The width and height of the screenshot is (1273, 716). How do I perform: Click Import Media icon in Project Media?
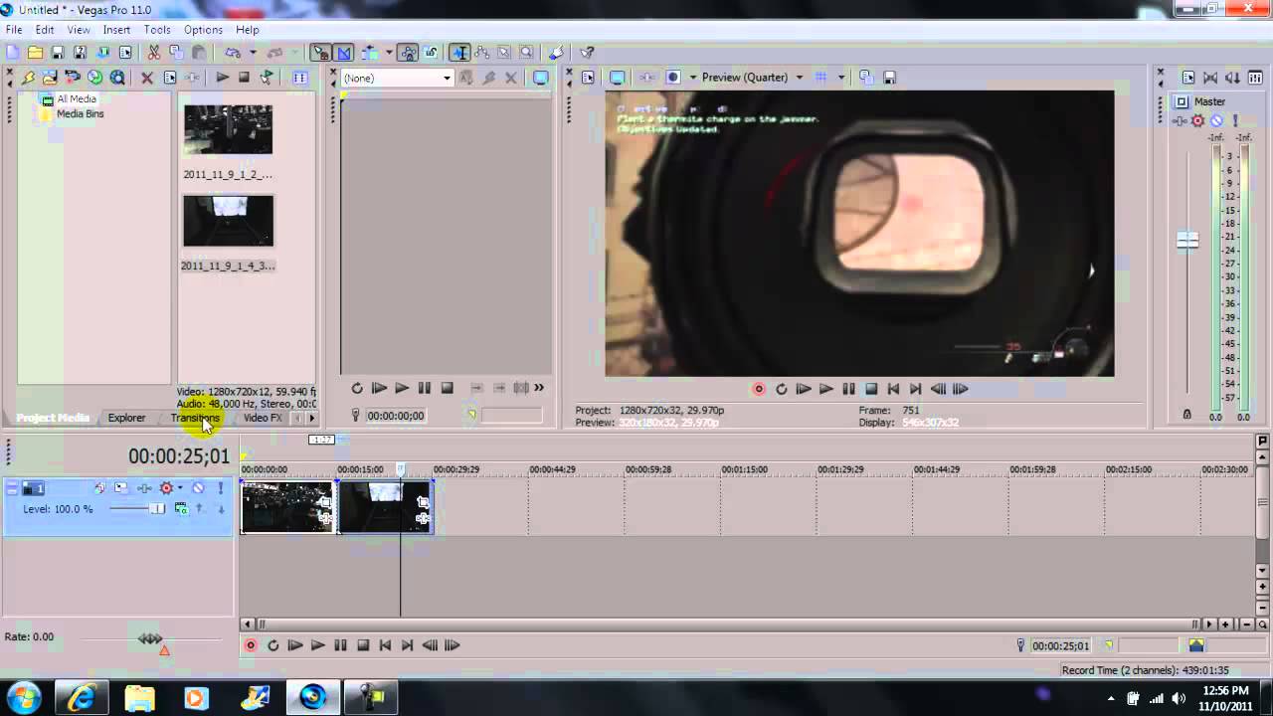click(x=50, y=78)
